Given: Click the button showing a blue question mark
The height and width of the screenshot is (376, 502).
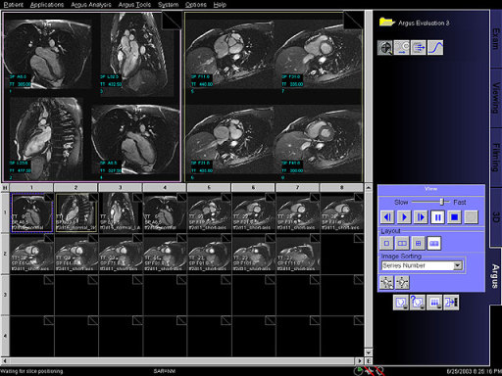Looking at the screenshot, I should tap(418, 303).
